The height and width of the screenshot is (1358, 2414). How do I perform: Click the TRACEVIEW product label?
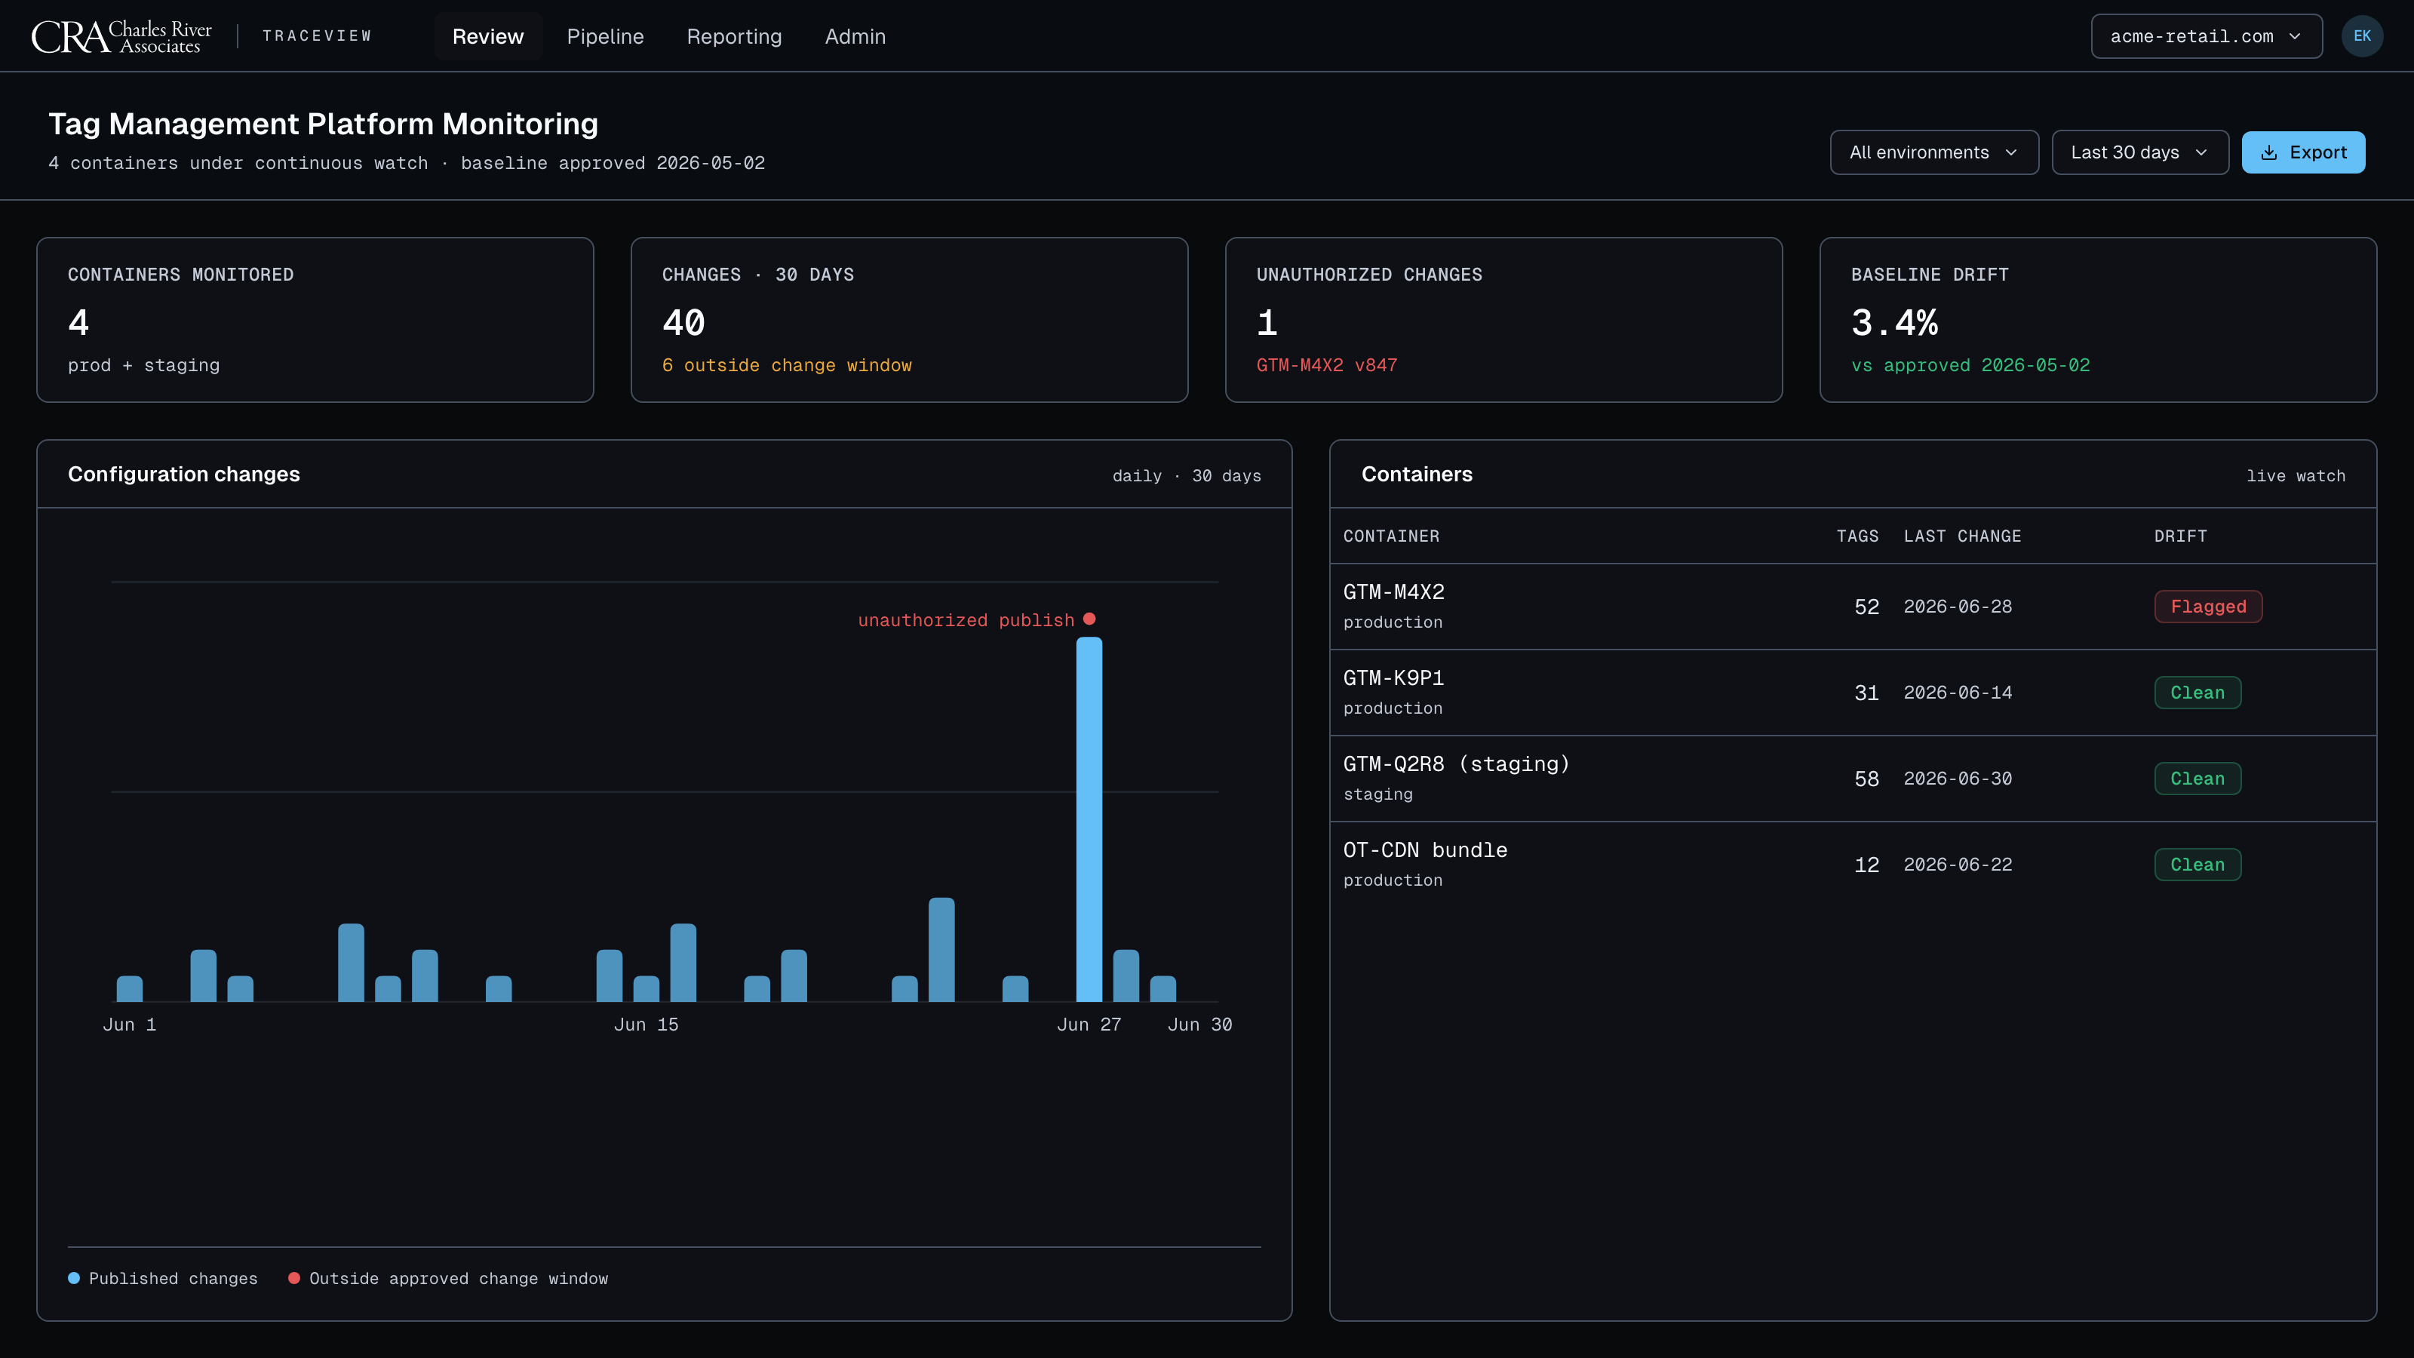coord(317,36)
